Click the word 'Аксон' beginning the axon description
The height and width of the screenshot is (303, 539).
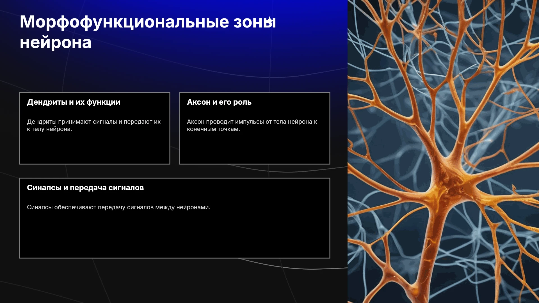pyautogui.click(x=196, y=122)
